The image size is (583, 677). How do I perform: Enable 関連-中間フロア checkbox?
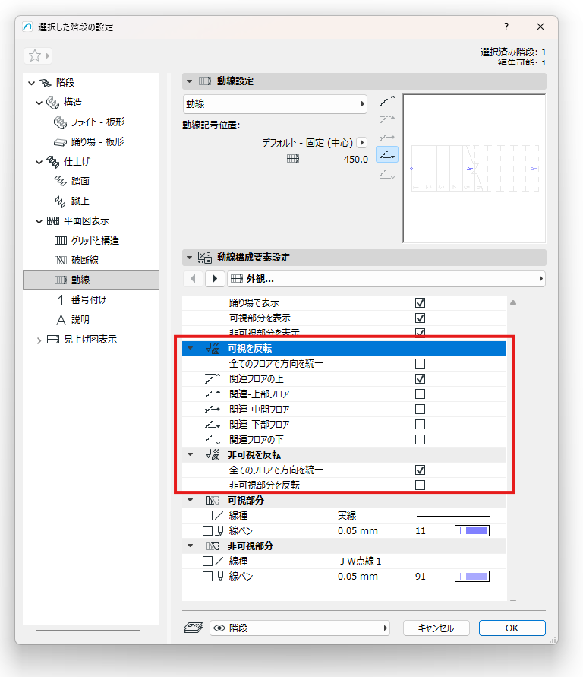[x=420, y=409]
